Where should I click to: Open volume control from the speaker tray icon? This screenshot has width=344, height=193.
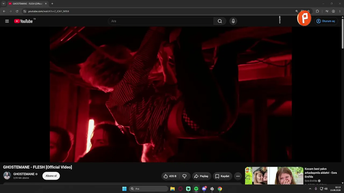coord(326,189)
